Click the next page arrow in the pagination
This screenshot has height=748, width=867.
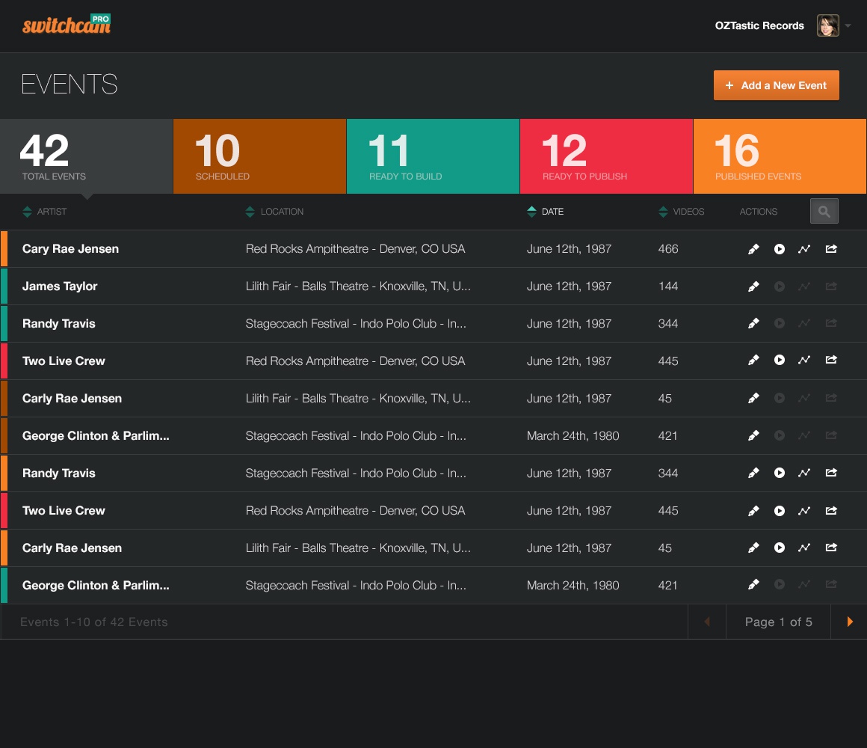(849, 622)
